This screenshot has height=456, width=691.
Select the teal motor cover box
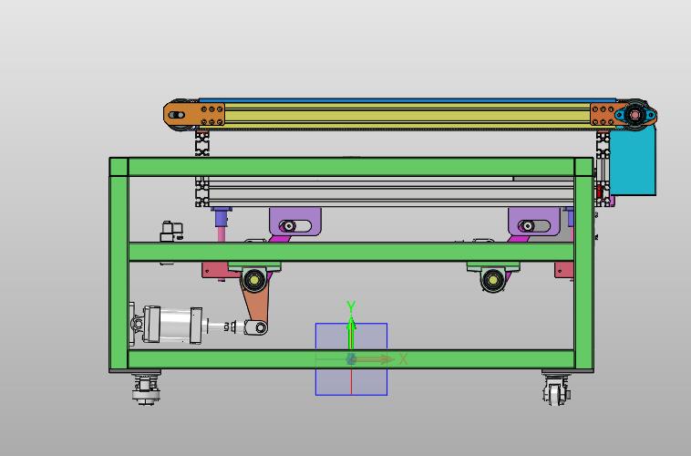[x=633, y=161]
